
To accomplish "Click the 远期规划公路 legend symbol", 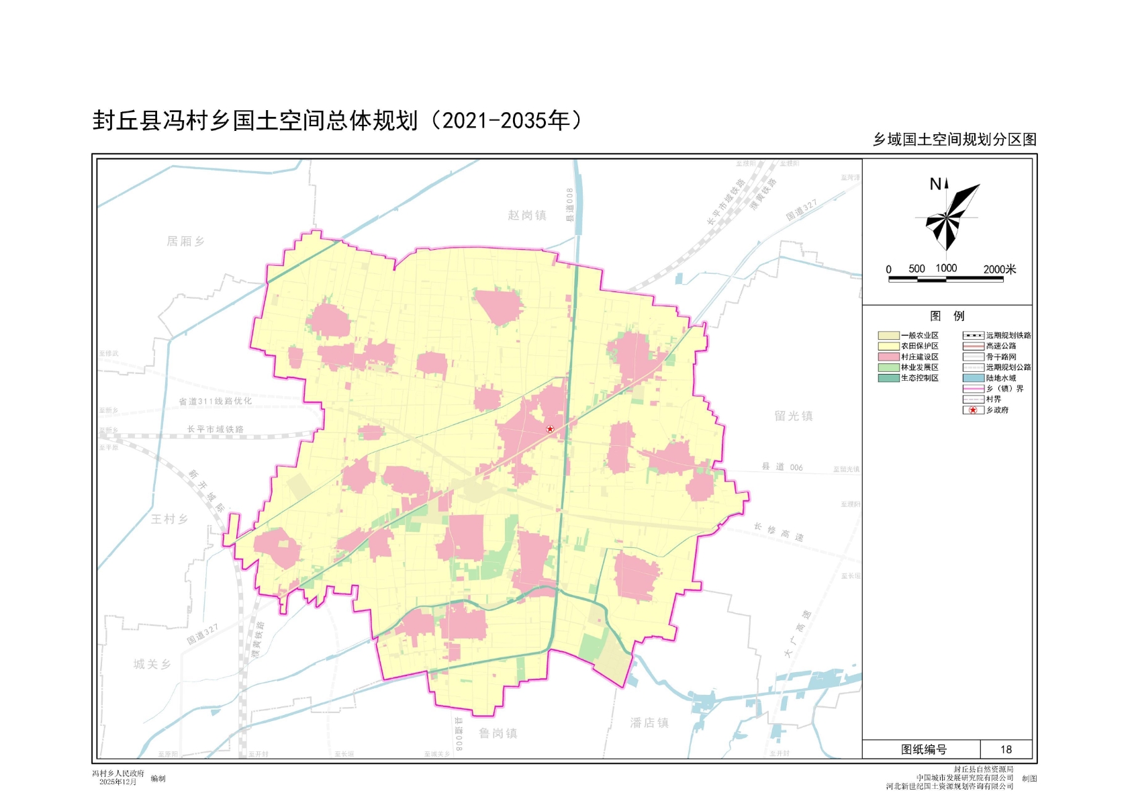I will point(973,368).
